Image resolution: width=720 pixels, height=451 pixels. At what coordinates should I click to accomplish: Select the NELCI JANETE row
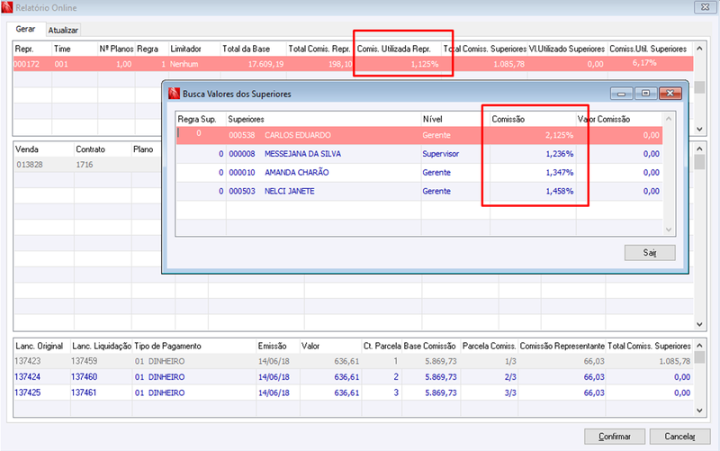click(419, 191)
